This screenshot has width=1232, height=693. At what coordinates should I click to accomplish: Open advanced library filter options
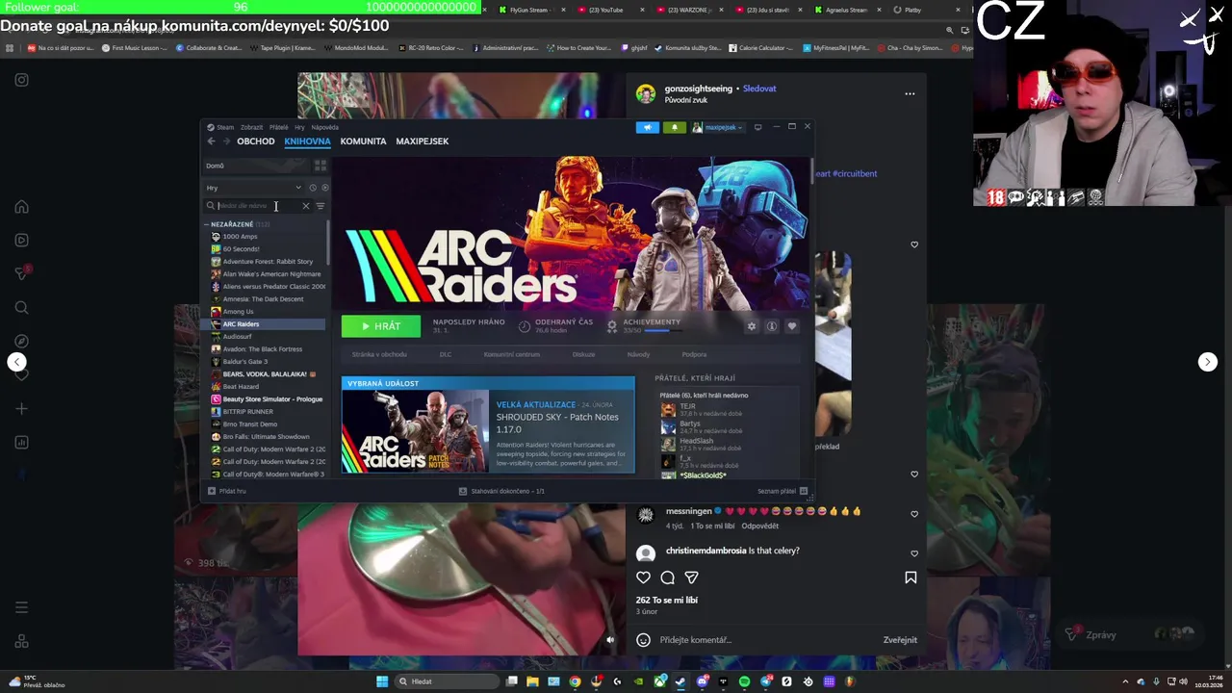321,206
